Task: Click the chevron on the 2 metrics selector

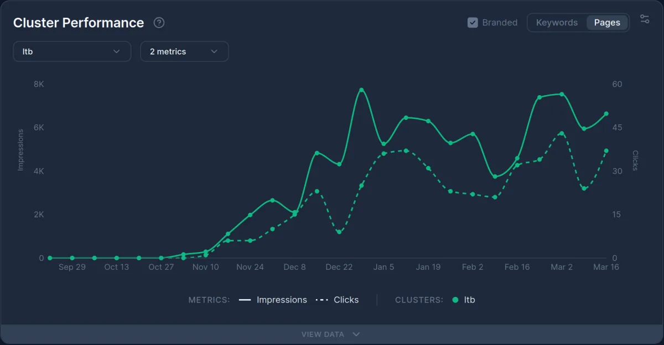Action: (x=215, y=51)
